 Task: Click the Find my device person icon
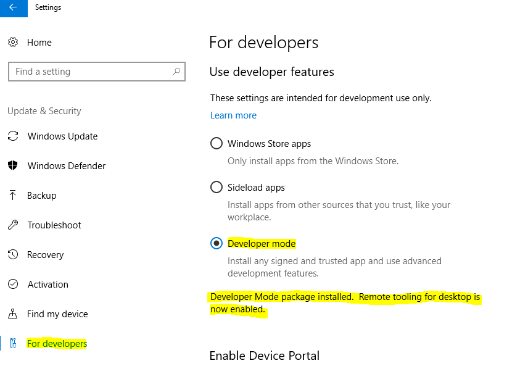13,314
